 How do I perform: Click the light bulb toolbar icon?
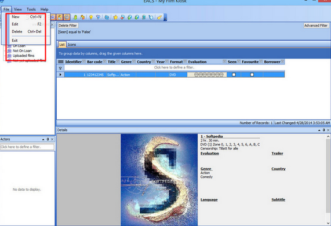[91, 17]
